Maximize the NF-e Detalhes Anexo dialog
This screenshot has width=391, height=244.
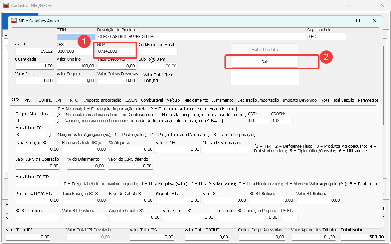(358, 21)
